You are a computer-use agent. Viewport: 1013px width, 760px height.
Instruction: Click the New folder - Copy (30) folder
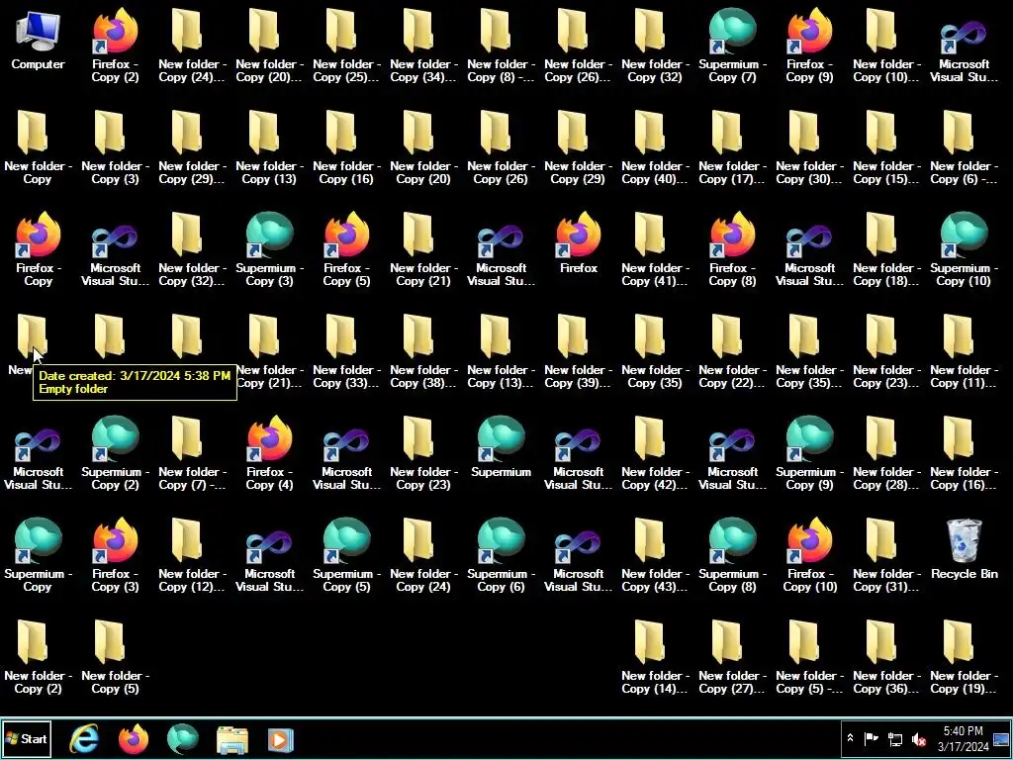click(x=809, y=150)
